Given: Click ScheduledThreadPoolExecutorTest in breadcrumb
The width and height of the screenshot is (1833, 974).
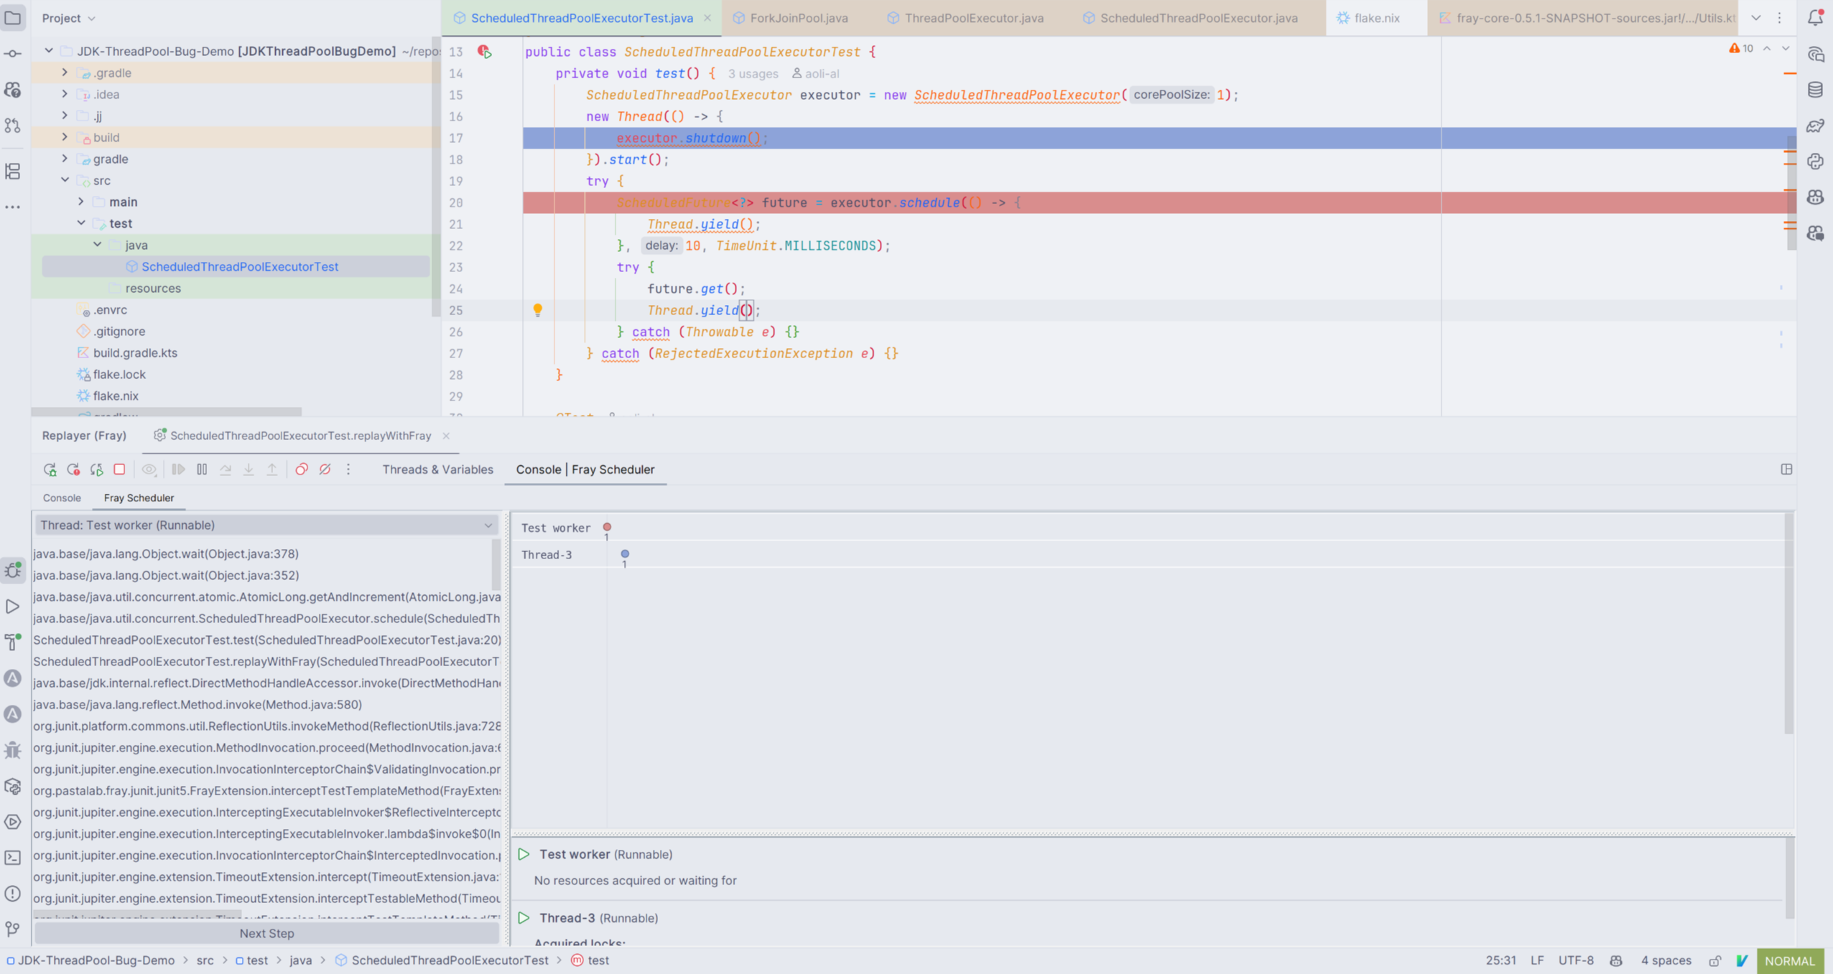Looking at the screenshot, I should (449, 960).
